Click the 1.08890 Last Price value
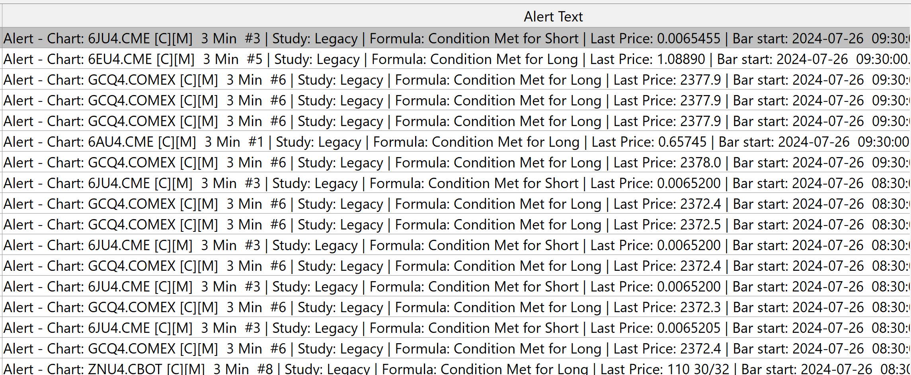Image resolution: width=911 pixels, height=375 pixels. [681, 59]
